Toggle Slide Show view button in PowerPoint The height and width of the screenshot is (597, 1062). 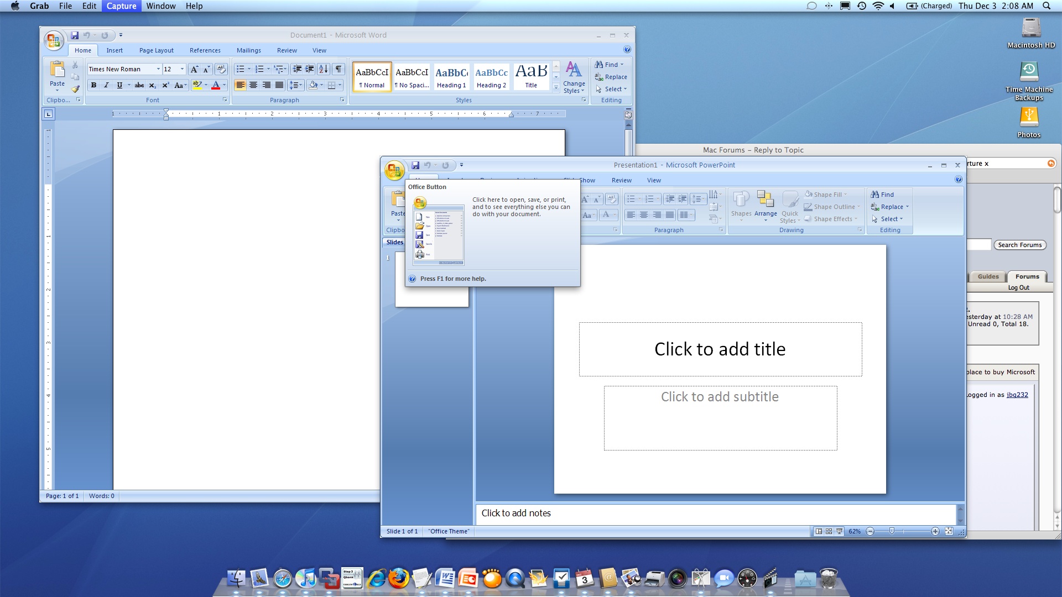tap(839, 531)
